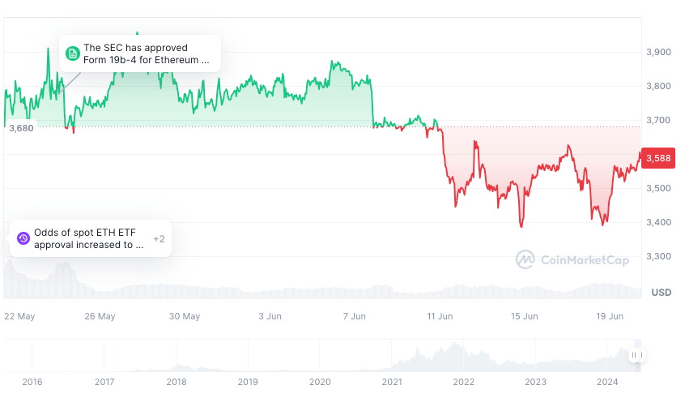Jump to 2021 on the overview timeline
The image size is (685, 398).
392,381
